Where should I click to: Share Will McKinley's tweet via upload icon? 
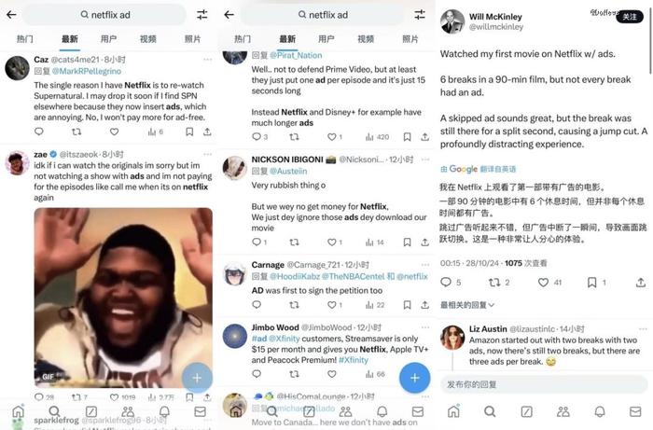click(x=641, y=283)
